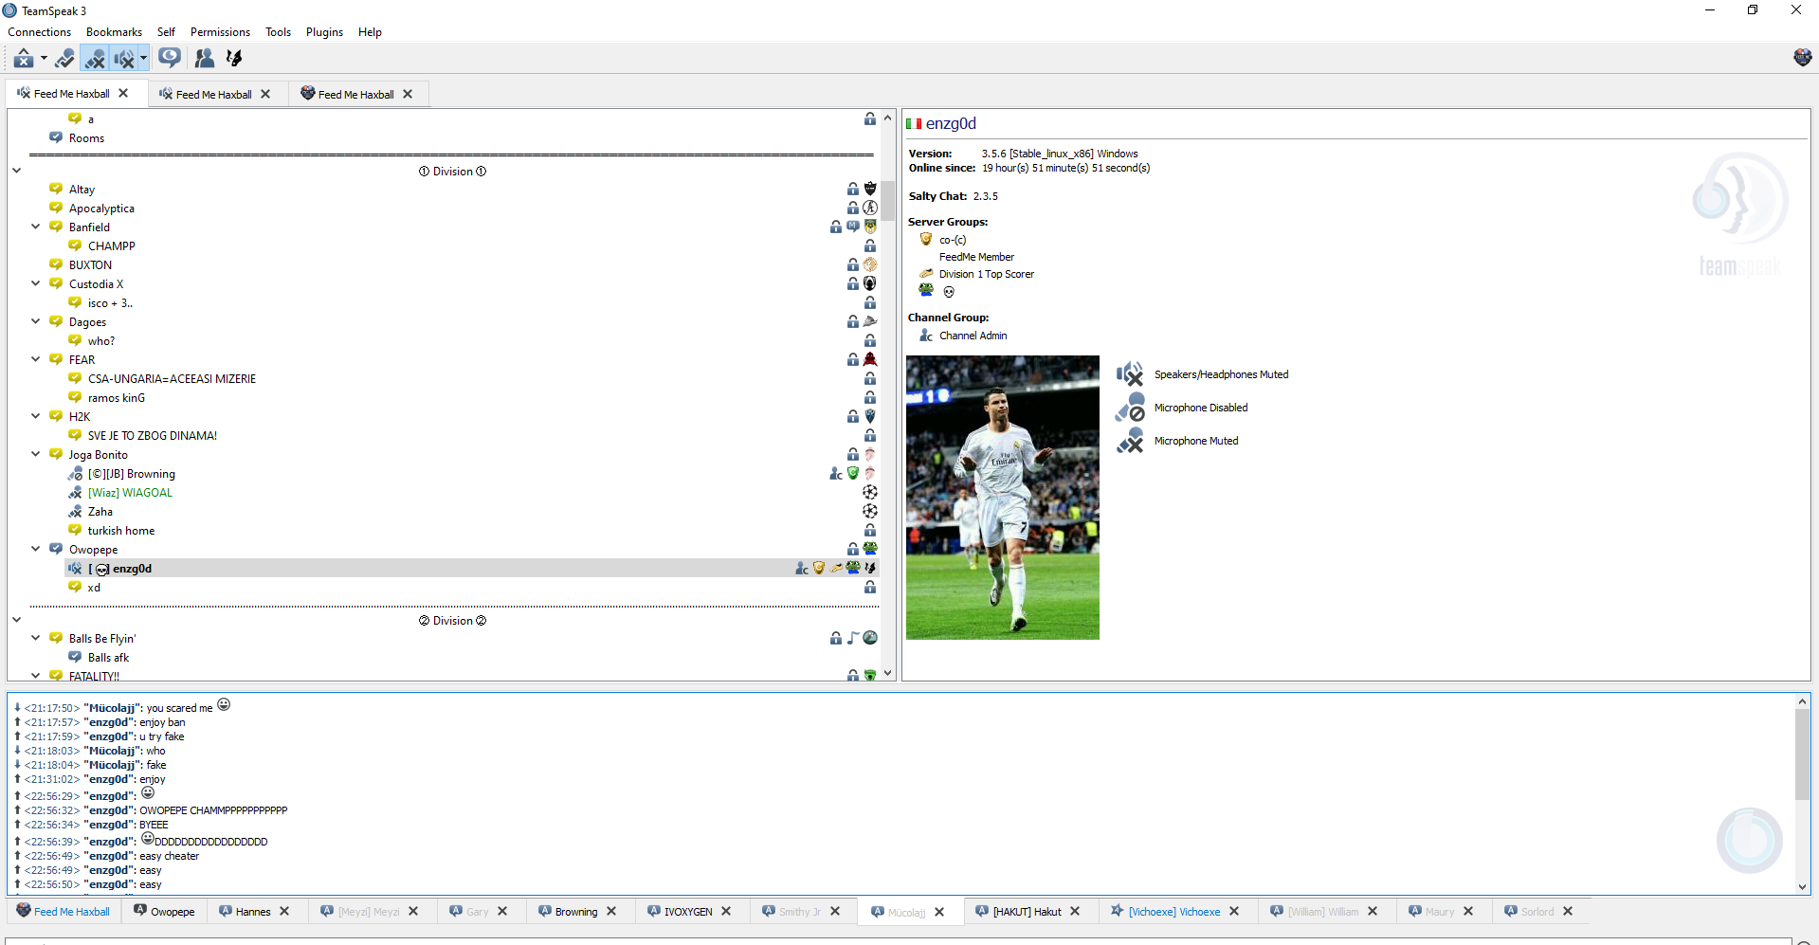
Task: Activate the microphone toolbar button
Action: tap(64, 59)
